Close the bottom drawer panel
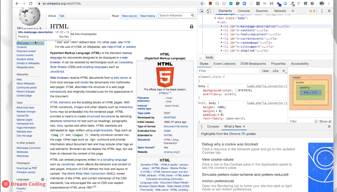337x192 pixels. click(329, 126)
